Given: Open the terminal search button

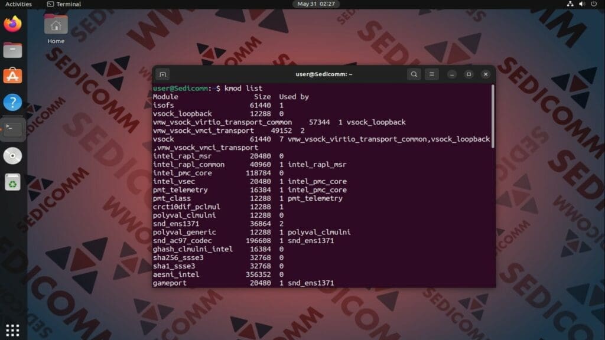Looking at the screenshot, I should coord(414,74).
